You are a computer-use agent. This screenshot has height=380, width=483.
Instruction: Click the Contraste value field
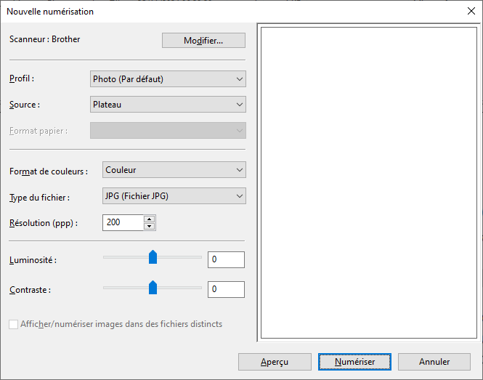[226, 290]
